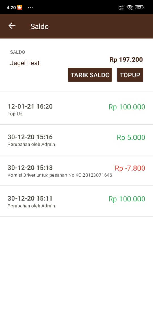Viewport: 153px width, 319px height.
Task: Tap the Wi-Fi status icon
Action: pos(129,7)
